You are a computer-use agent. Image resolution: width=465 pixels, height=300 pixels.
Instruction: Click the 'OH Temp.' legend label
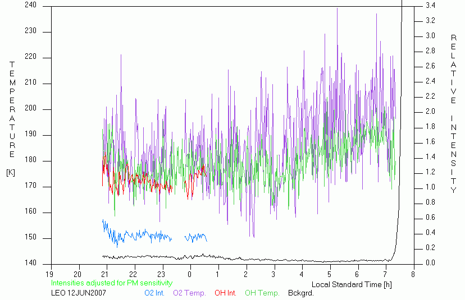(x=262, y=293)
